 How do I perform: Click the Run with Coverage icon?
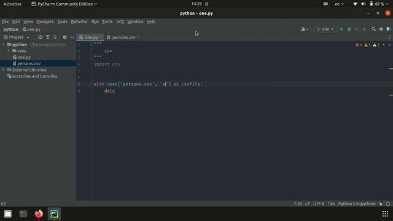pyautogui.click(x=357, y=29)
